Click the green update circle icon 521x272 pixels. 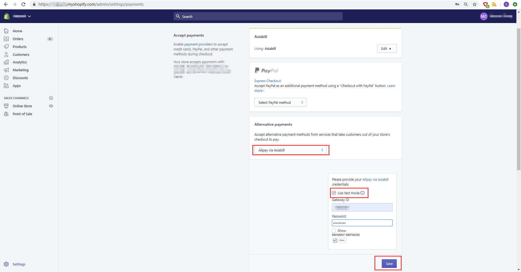coord(515,4)
